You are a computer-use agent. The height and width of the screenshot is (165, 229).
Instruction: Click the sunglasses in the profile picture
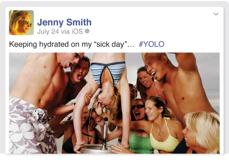[28, 23]
